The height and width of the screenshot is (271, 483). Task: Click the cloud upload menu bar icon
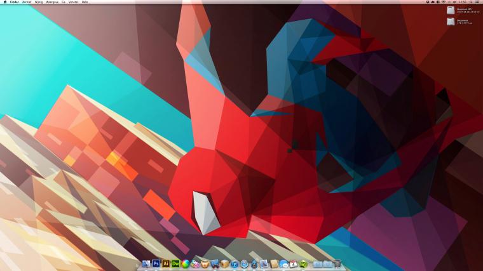click(x=433, y=2)
